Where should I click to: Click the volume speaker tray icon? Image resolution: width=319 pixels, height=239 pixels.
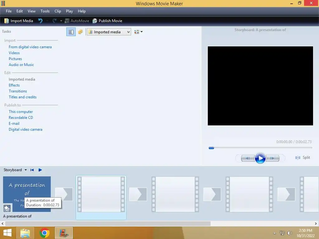(x=289, y=233)
